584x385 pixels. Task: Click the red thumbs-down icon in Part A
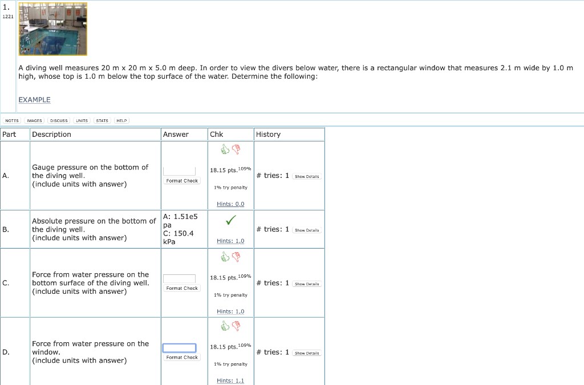pos(237,149)
